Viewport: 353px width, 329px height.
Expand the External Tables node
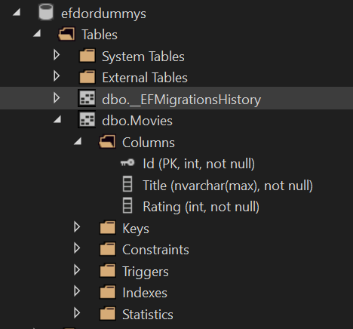(x=57, y=76)
